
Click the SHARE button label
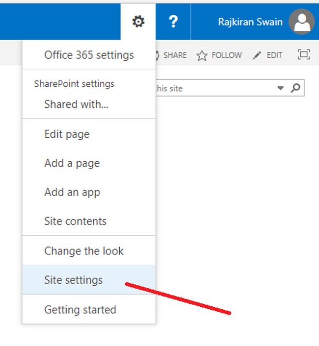click(x=175, y=55)
